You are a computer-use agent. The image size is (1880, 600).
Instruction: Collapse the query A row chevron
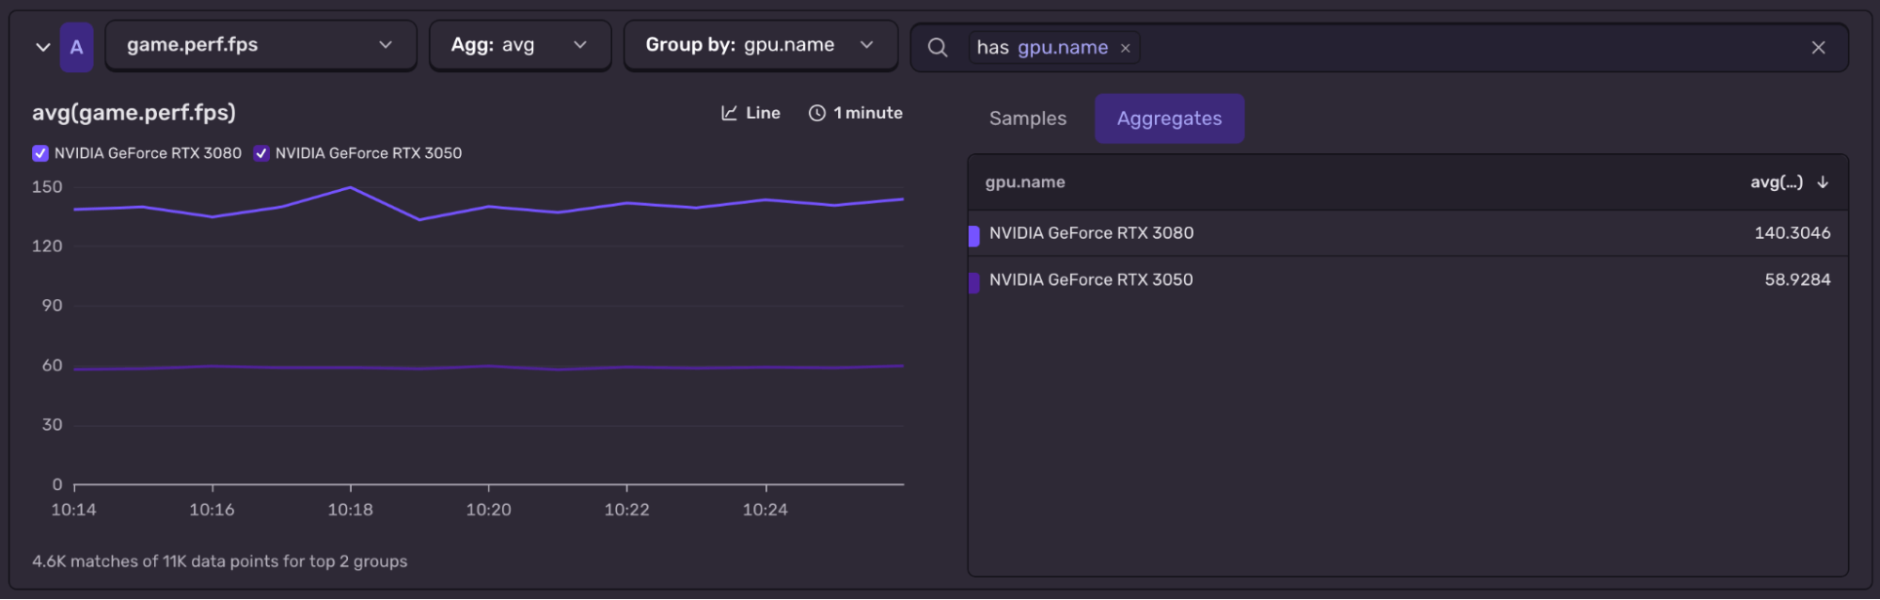pos(42,47)
